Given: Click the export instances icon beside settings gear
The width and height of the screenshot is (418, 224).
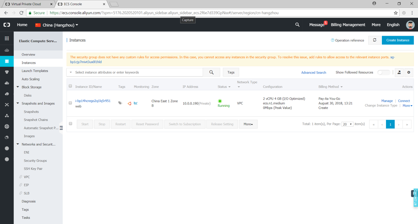Looking at the screenshot, I should point(399,72).
